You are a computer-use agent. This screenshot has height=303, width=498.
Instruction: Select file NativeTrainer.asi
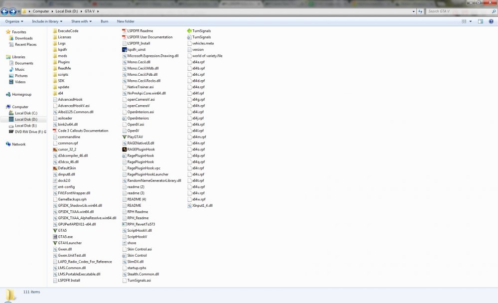point(138,87)
